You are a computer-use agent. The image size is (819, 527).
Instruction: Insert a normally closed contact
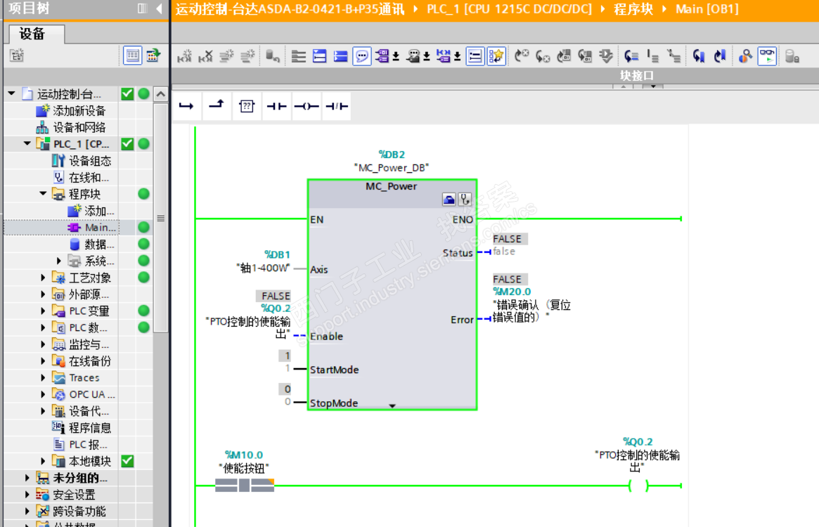coord(337,106)
